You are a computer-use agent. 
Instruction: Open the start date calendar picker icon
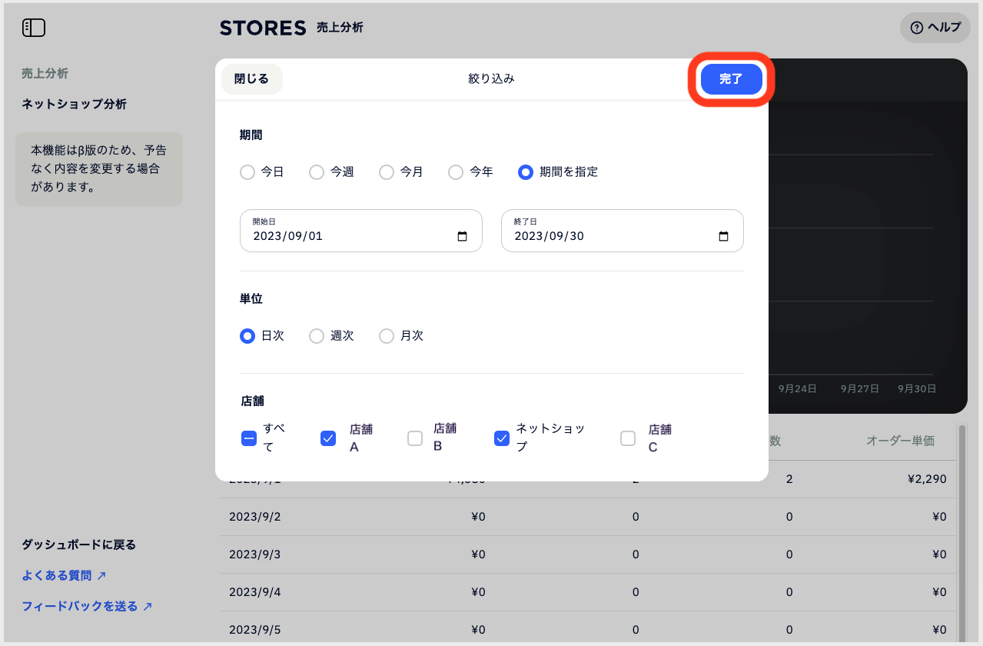pyautogui.click(x=462, y=237)
